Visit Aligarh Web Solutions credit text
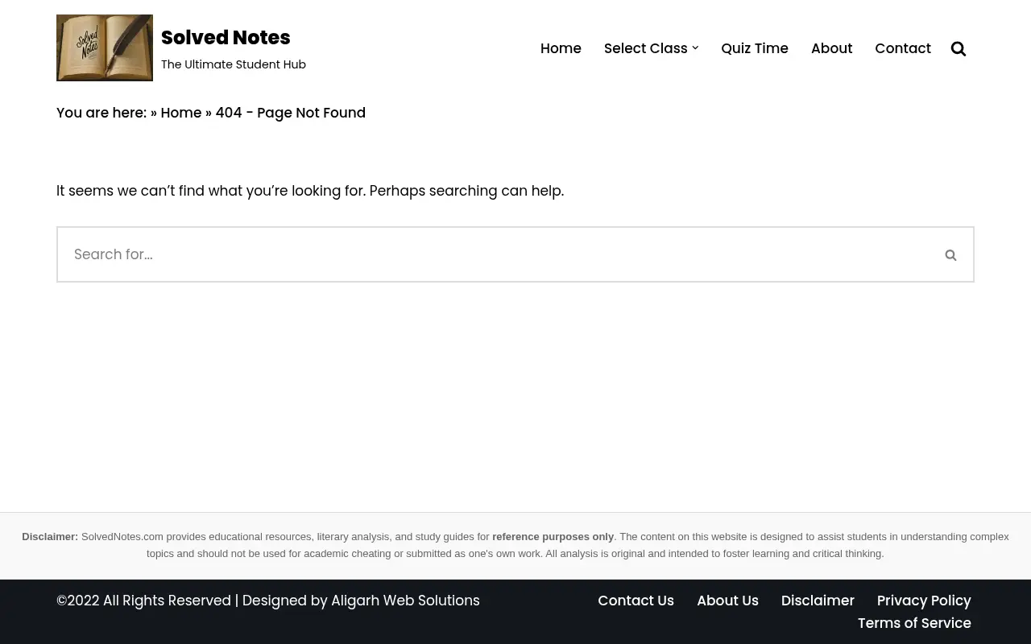Viewport: 1031px width, 644px height. [405, 601]
